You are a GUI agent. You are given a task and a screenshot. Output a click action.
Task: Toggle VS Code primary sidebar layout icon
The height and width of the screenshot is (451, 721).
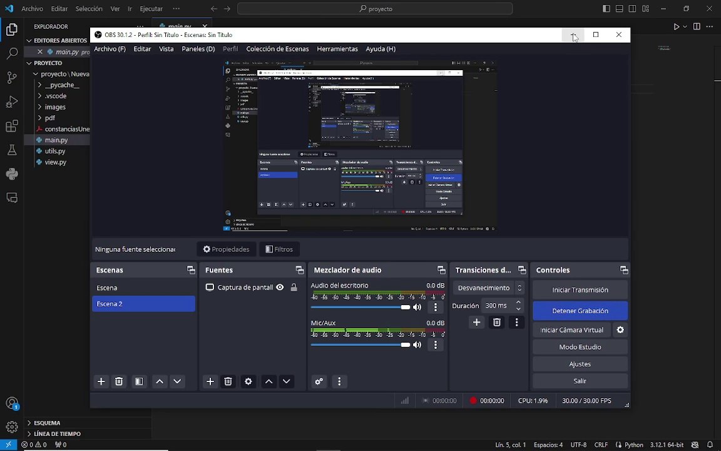pyautogui.click(x=606, y=9)
